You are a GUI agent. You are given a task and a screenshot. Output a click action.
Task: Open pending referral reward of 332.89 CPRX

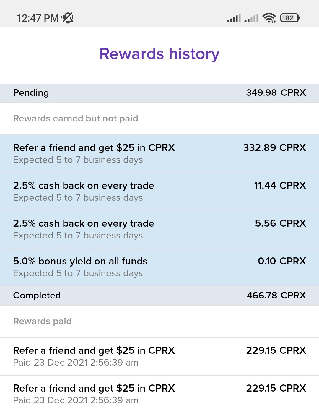pos(159,154)
